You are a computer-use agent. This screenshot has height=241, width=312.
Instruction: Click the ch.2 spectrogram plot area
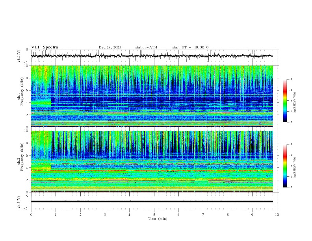(x=152, y=161)
